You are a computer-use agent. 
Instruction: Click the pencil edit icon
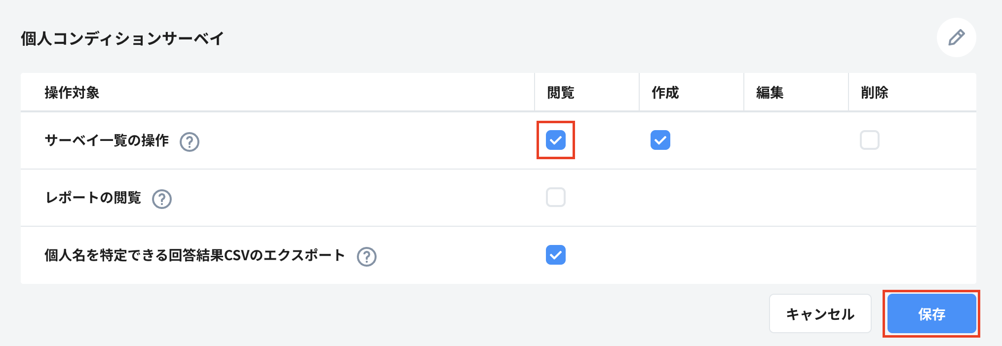956,37
